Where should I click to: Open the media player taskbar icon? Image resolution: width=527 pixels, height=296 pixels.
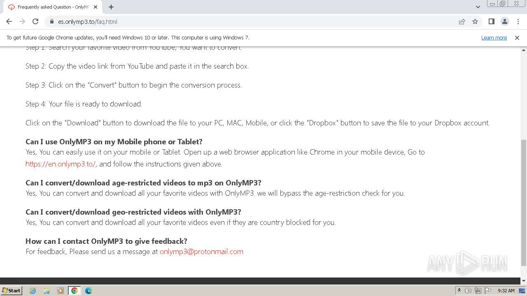click(61, 291)
